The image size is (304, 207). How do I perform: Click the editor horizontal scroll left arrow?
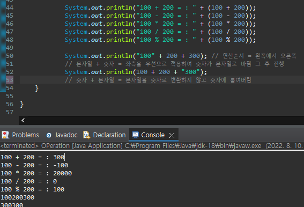pyautogui.click(x=23, y=120)
